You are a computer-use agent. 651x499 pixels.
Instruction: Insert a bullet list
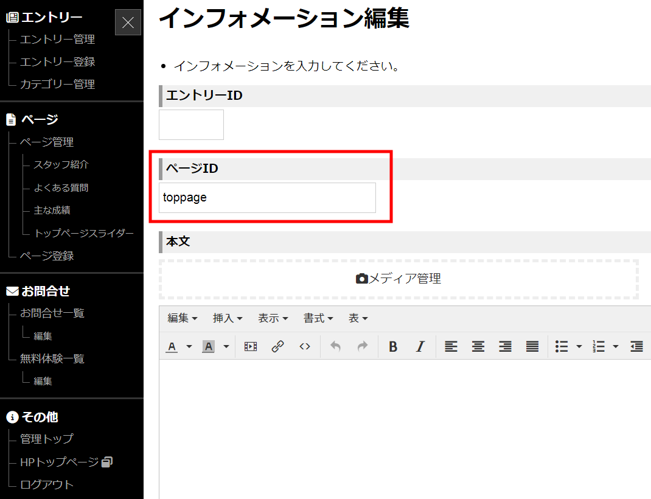coord(562,346)
